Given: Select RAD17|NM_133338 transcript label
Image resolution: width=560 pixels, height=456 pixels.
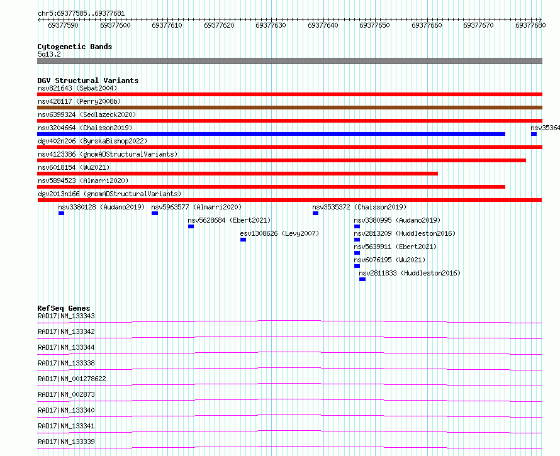Looking at the screenshot, I should tap(67, 363).
